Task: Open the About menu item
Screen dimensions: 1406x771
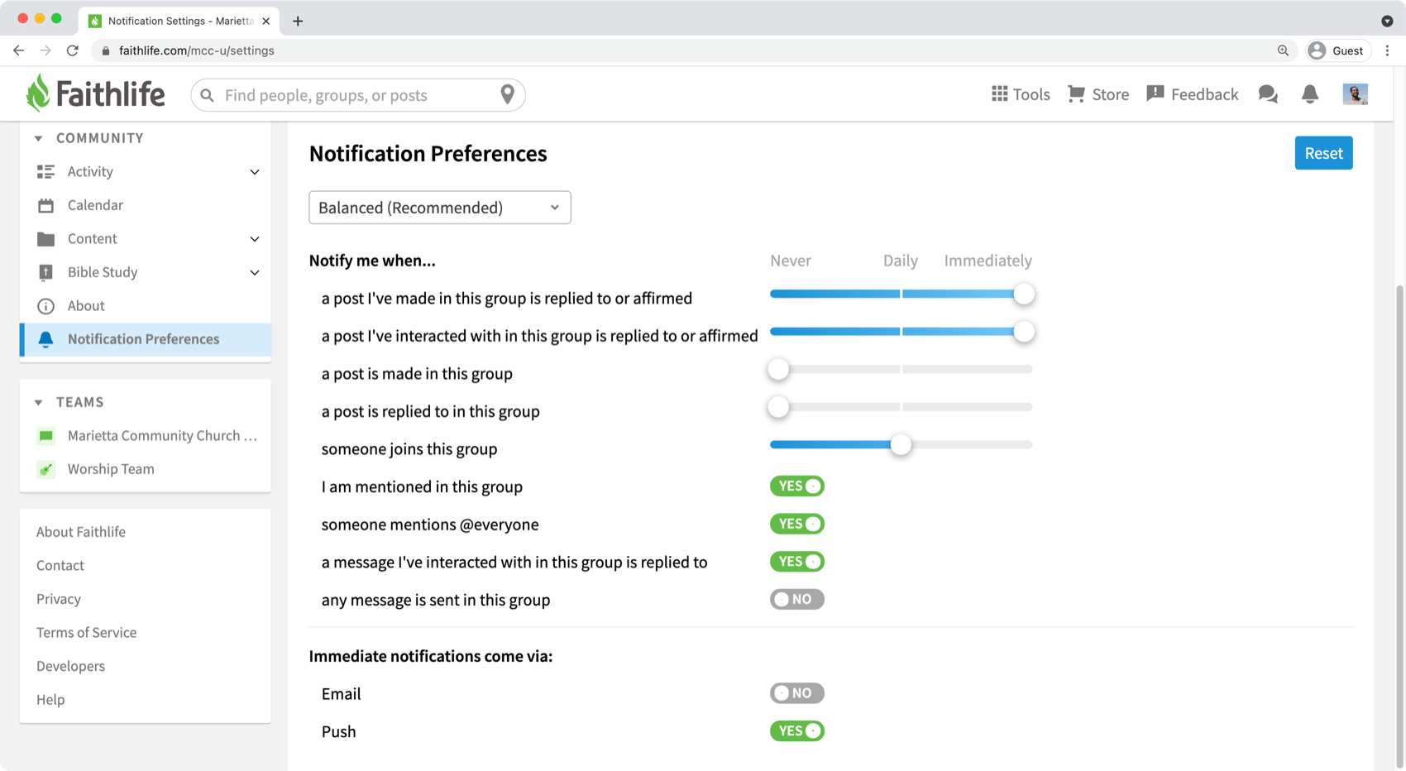Action: [x=145, y=306]
